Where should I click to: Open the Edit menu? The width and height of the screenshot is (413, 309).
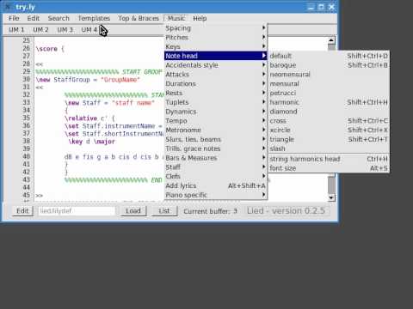34,18
